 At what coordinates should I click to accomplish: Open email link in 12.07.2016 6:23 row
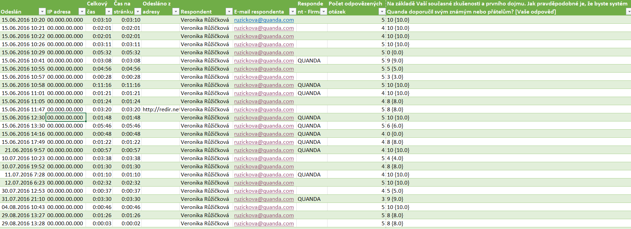(x=264, y=183)
